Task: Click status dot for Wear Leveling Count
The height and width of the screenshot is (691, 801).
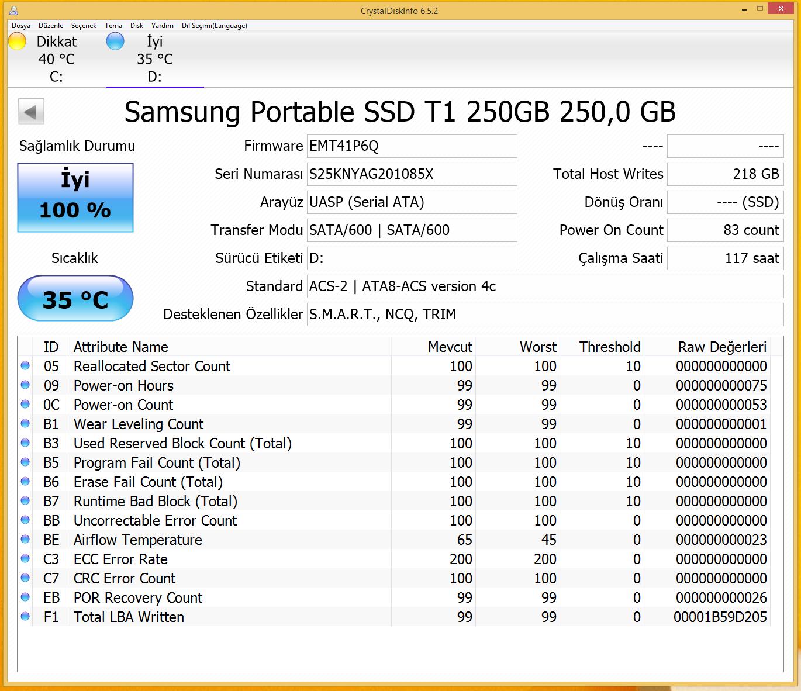Action: [25, 424]
